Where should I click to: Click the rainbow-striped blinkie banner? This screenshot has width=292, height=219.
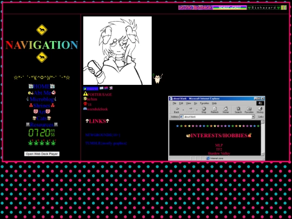click(x=230, y=8)
